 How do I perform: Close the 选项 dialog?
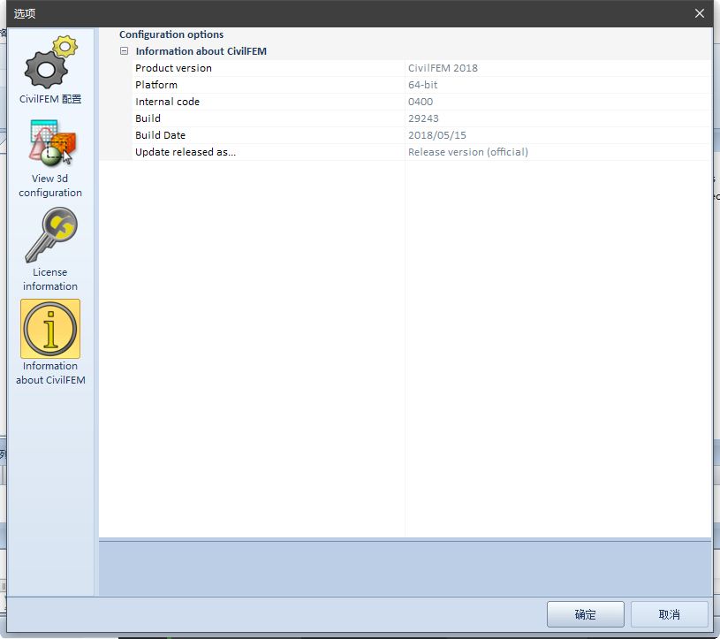[700, 13]
